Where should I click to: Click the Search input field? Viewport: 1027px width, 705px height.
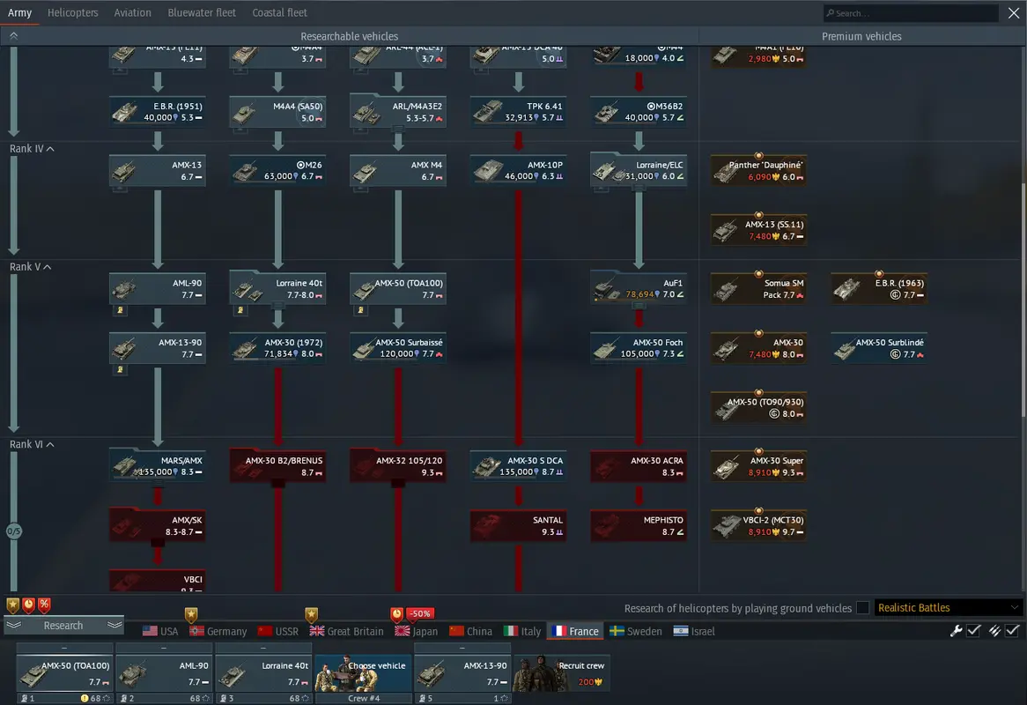[x=911, y=13]
